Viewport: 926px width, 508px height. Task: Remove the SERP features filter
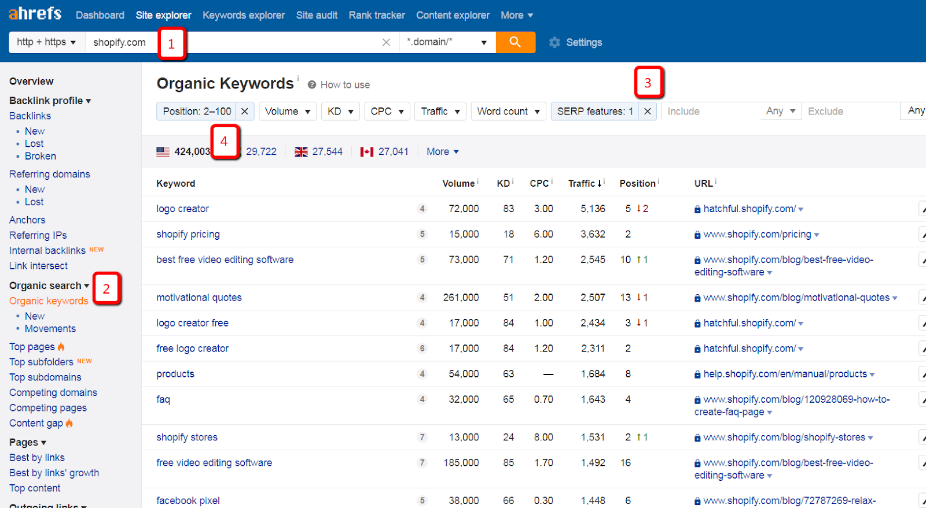point(648,112)
